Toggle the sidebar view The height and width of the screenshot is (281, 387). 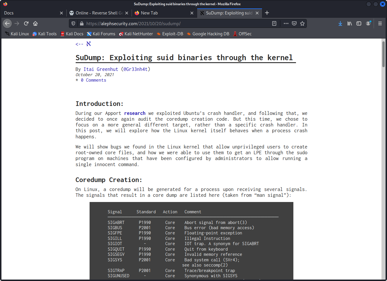click(359, 23)
